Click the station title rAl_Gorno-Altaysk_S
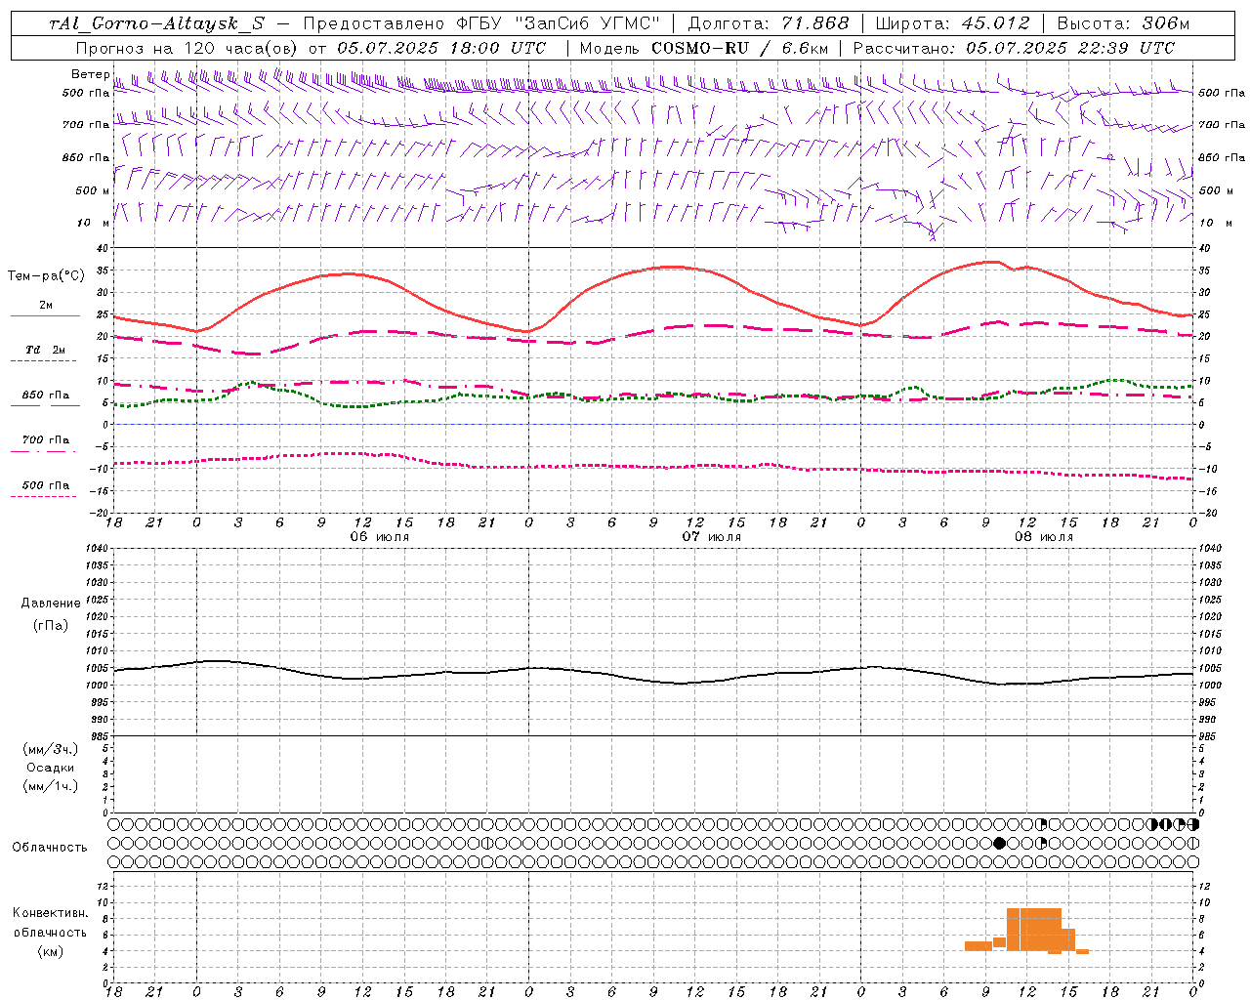 (156, 23)
